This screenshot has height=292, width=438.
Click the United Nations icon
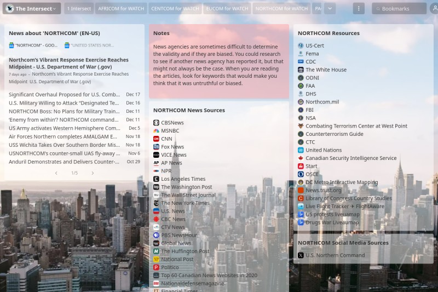tap(301, 150)
